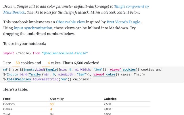184x115 pixels.
Task: Click the orange 4 cakes value in the sentence
Action: [x=49, y=63]
